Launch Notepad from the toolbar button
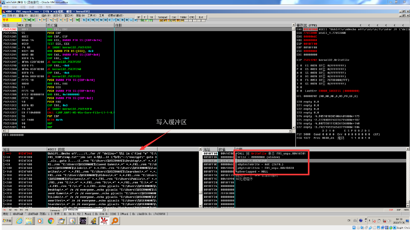Screen dimensions: 410x230 [163, 17]
